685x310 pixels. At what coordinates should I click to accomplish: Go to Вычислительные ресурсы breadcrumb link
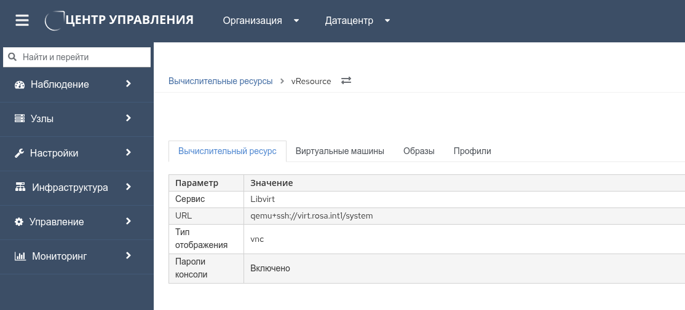click(x=220, y=81)
